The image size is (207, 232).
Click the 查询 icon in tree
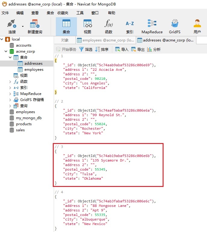[x=16, y=106]
